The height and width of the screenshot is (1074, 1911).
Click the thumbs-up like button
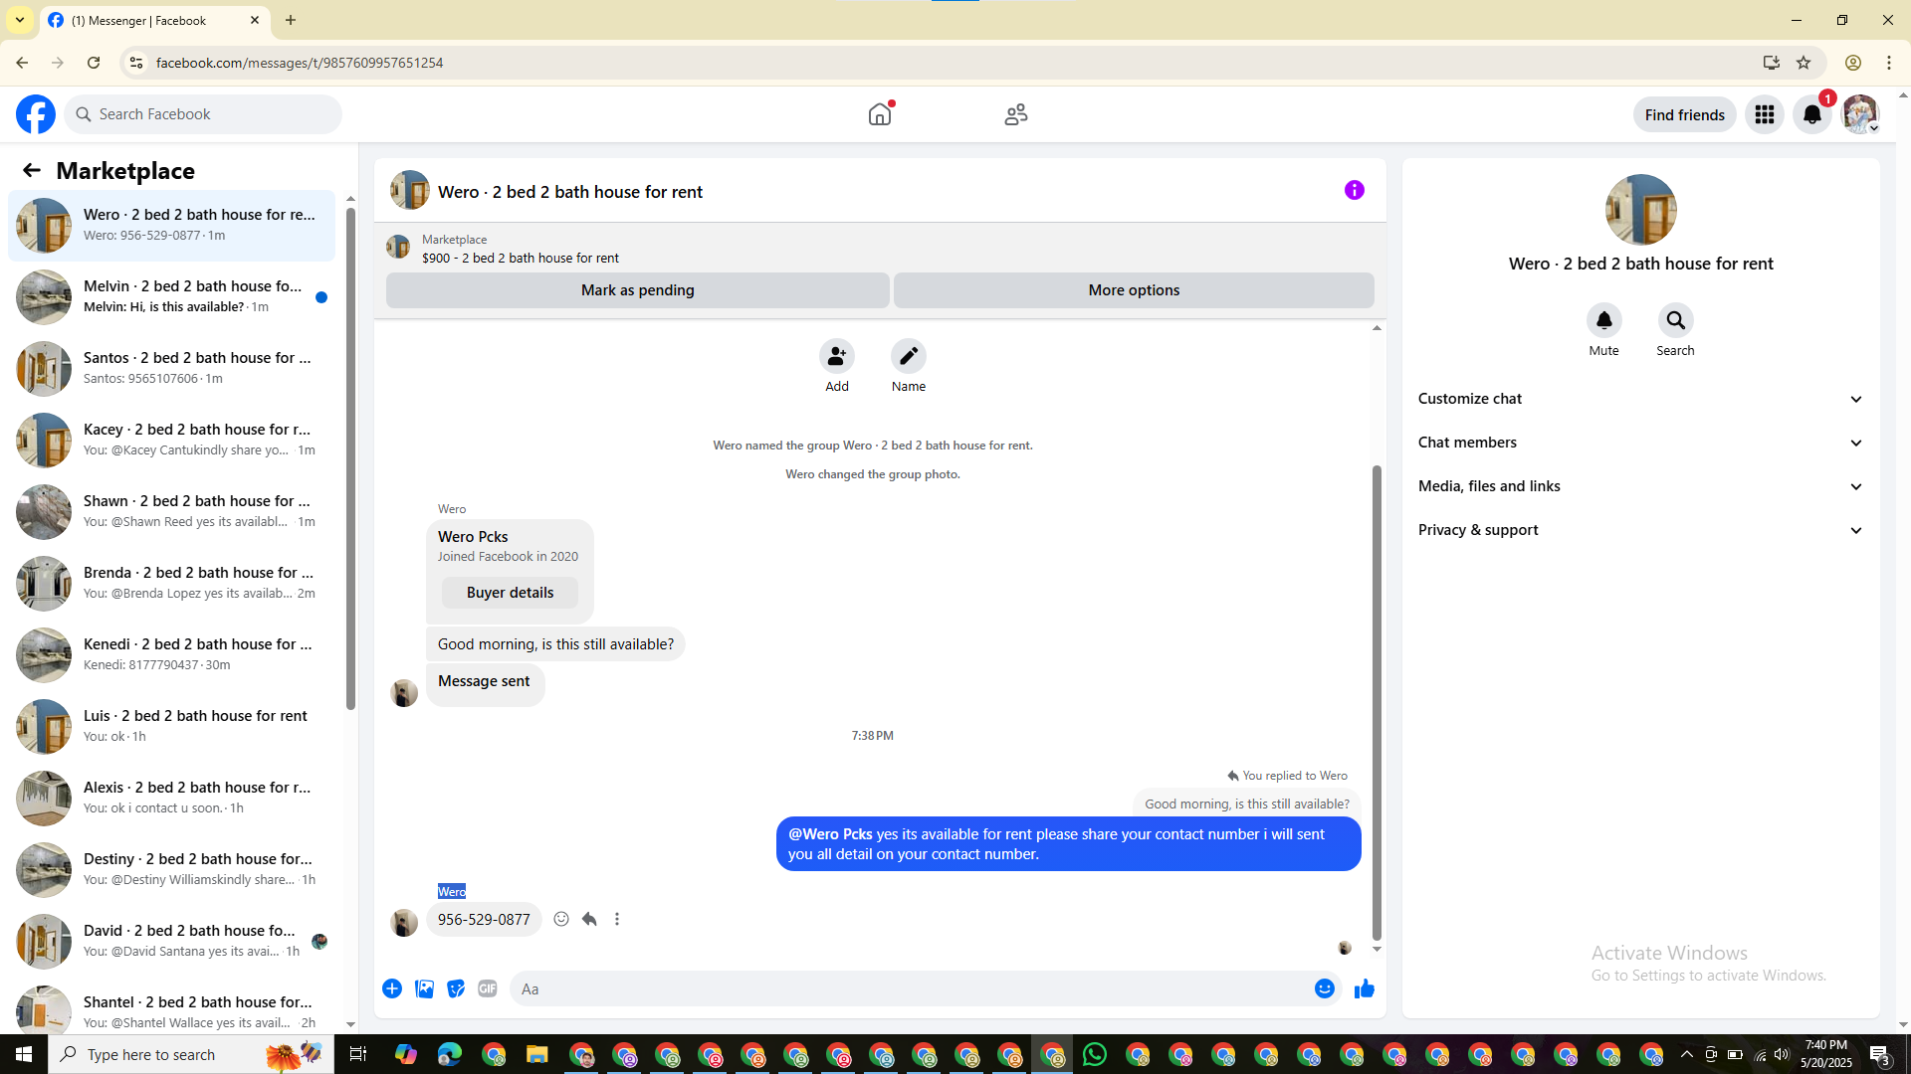coord(1364,988)
